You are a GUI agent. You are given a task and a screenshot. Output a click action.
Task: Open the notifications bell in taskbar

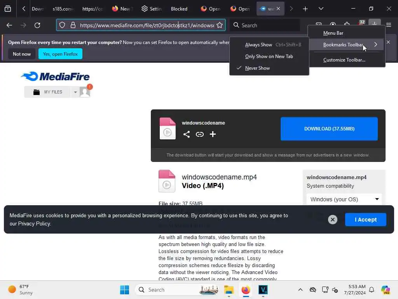372,290
